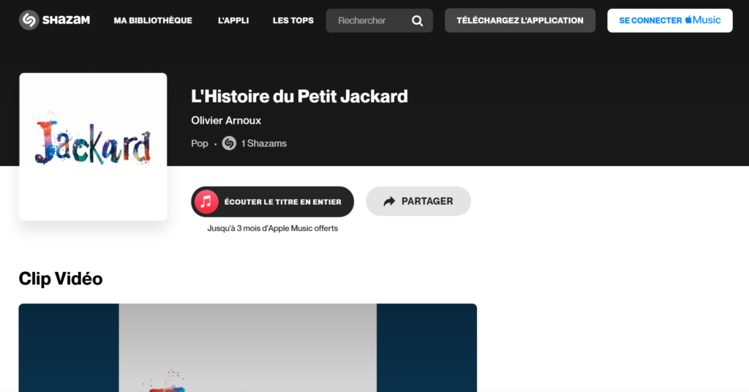The height and width of the screenshot is (392, 749).
Task: Click the Apple Music note icon
Action: point(206,202)
